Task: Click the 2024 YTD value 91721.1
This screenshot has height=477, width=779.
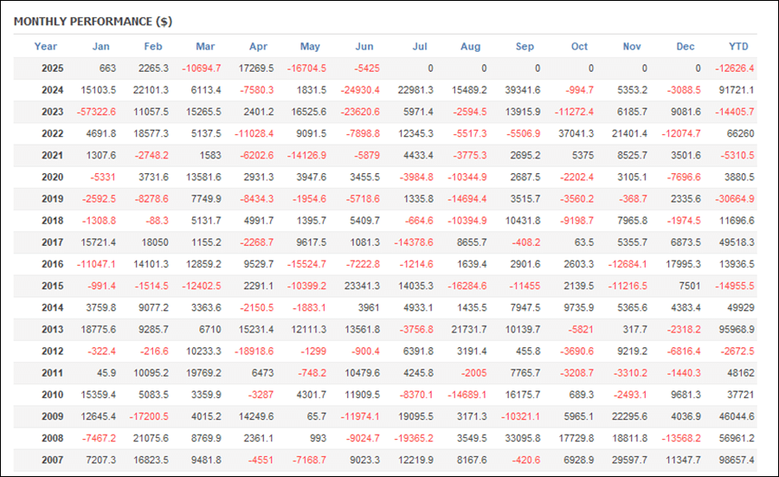Action: pyautogui.click(x=737, y=90)
